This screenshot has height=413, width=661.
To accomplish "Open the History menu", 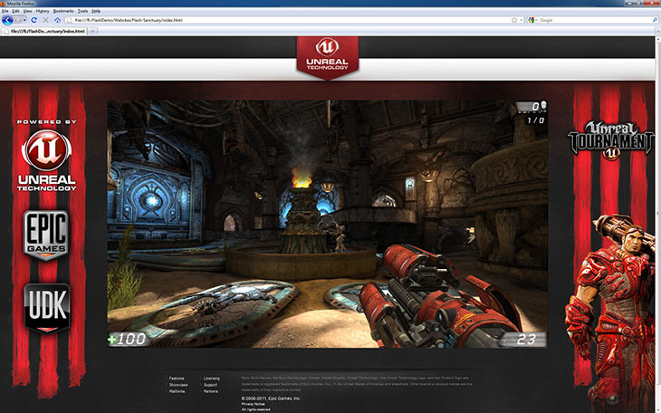I will (x=43, y=11).
